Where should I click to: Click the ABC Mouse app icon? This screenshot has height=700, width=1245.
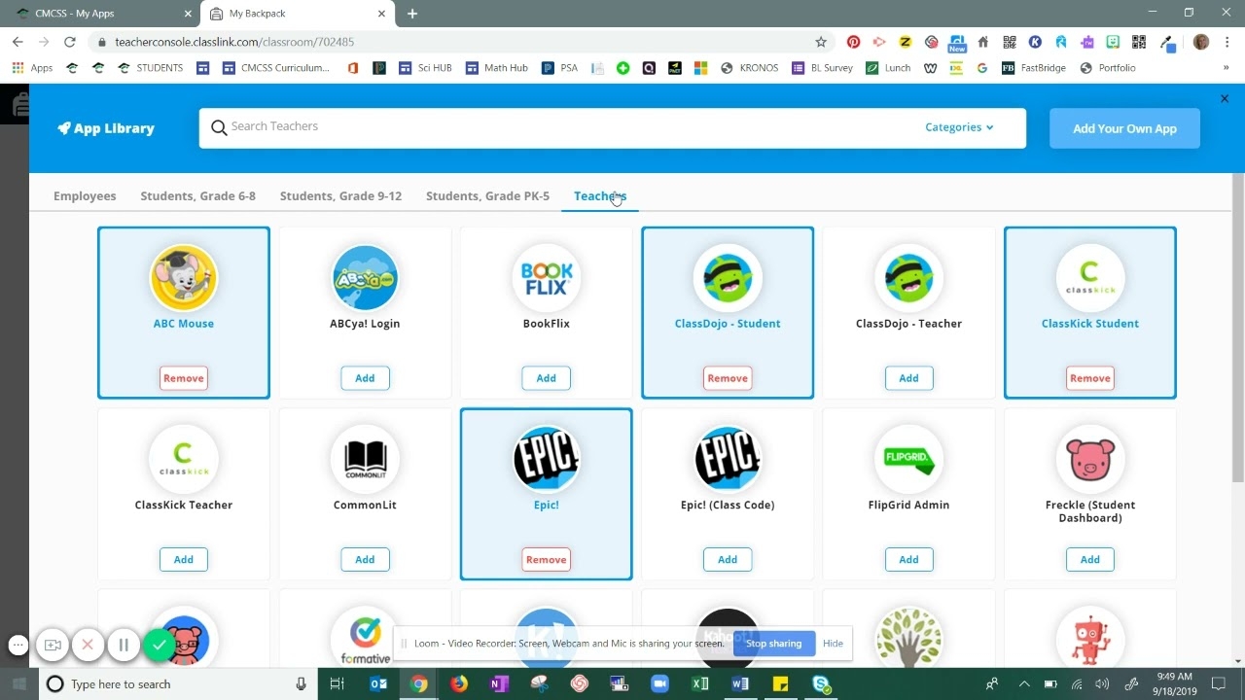click(x=183, y=276)
